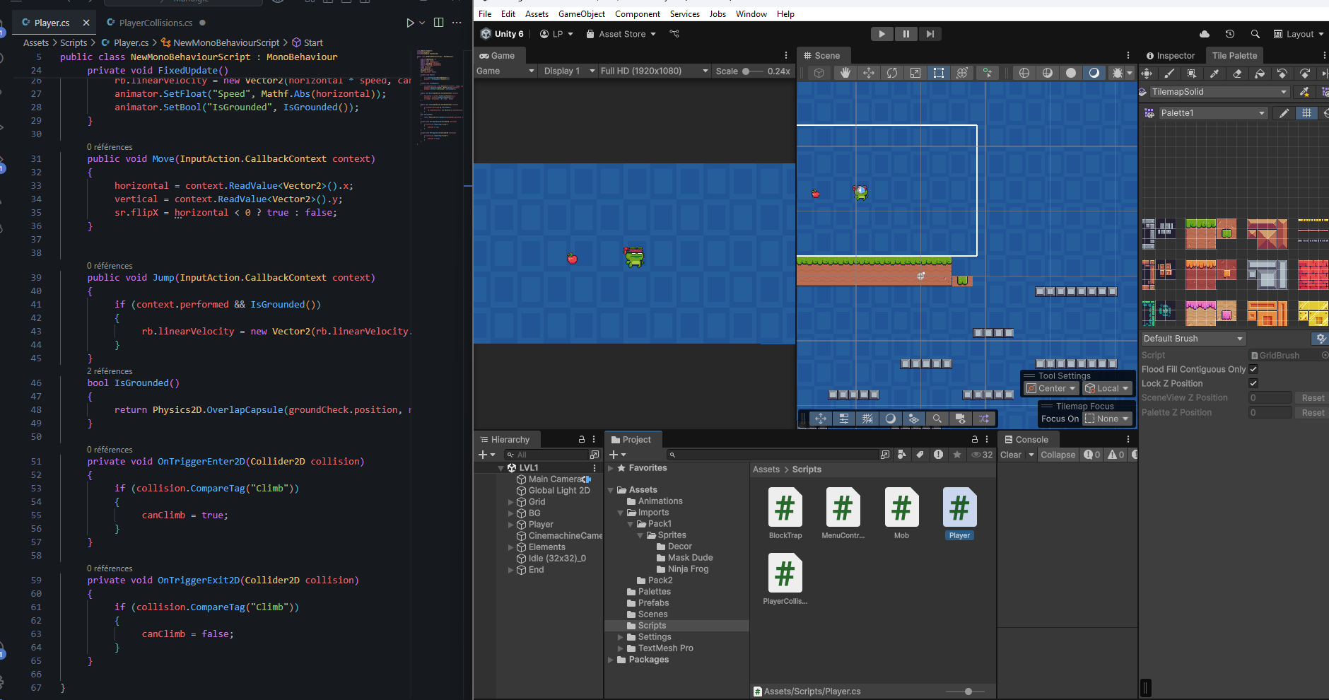Viewport: 1329px width, 700px height.
Task: Select the Rect tool in Scene toolbar
Action: point(938,73)
